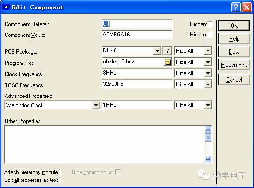The height and width of the screenshot is (188, 254).
Task: Open Hide All dropdown for PCB Package
Action: pos(208,51)
